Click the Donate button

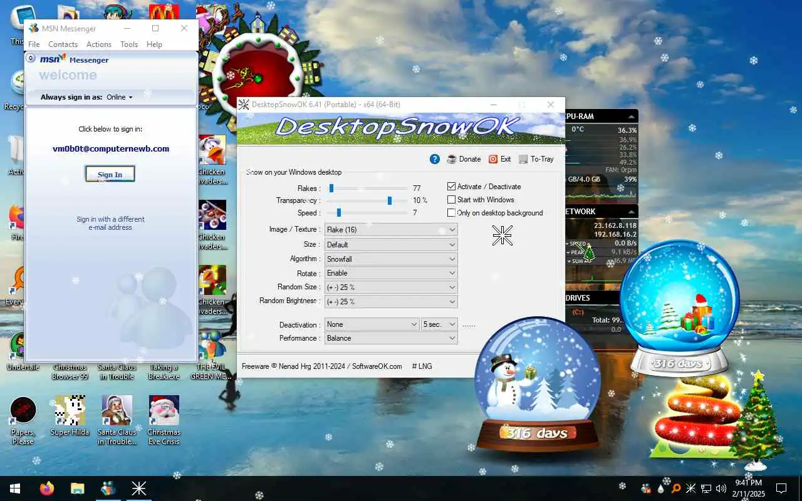pyautogui.click(x=464, y=159)
